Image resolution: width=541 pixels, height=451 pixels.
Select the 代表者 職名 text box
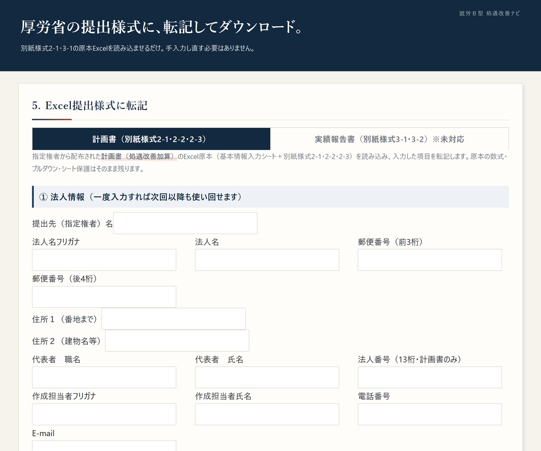(x=104, y=377)
